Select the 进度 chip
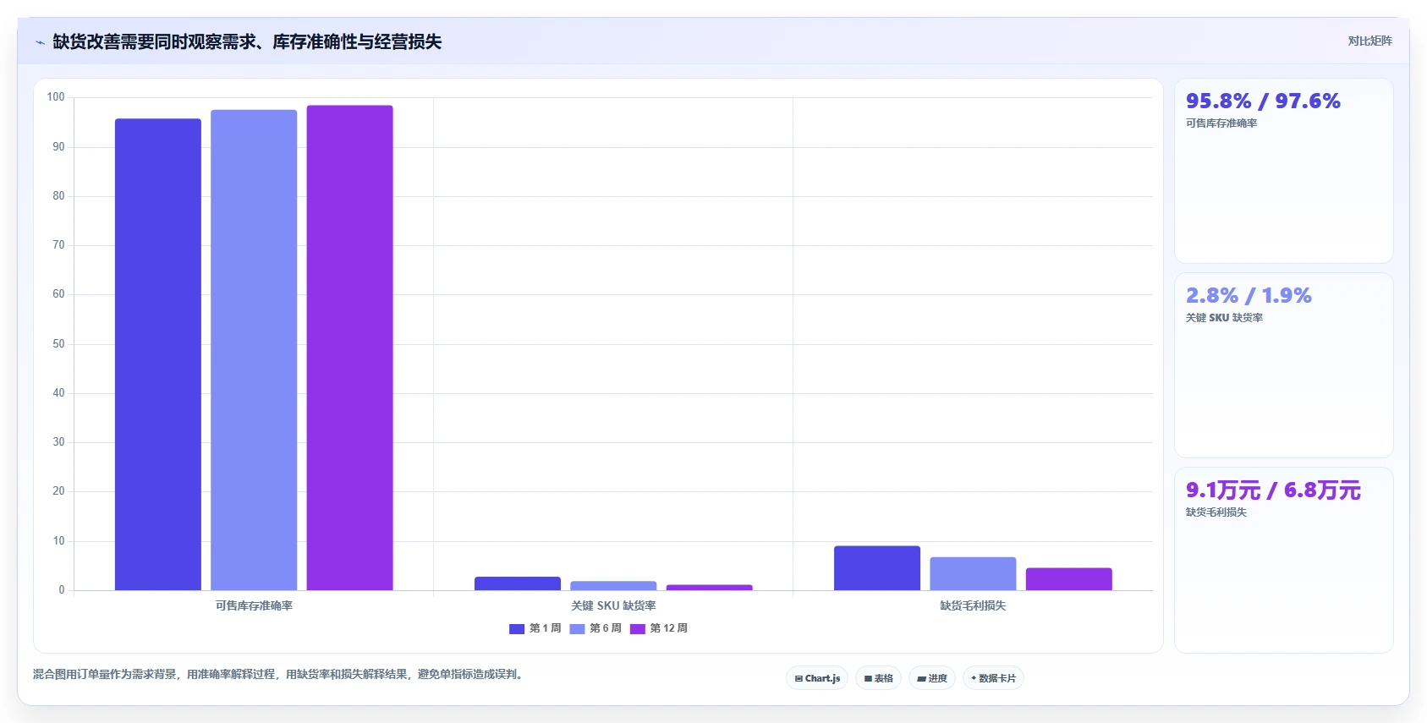 point(932,678)
